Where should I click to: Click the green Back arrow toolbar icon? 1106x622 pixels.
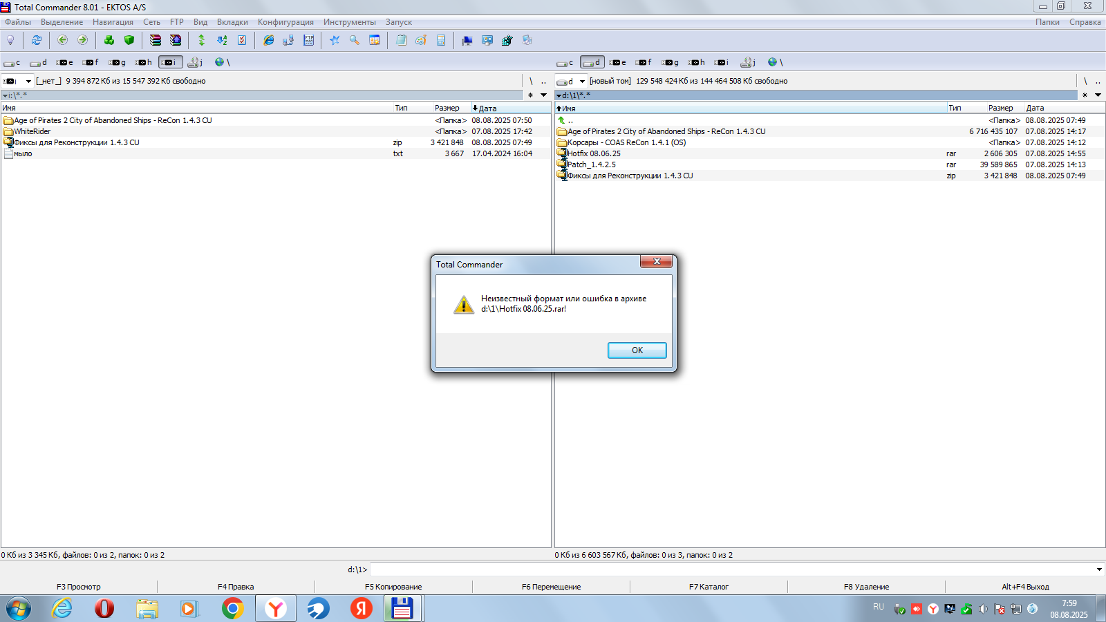point(63,40)
